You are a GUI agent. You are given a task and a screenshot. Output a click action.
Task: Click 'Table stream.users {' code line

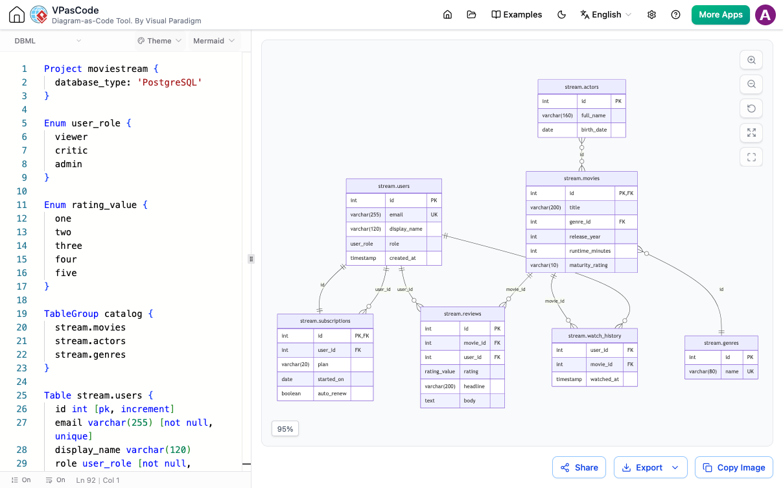coord(99,395)
